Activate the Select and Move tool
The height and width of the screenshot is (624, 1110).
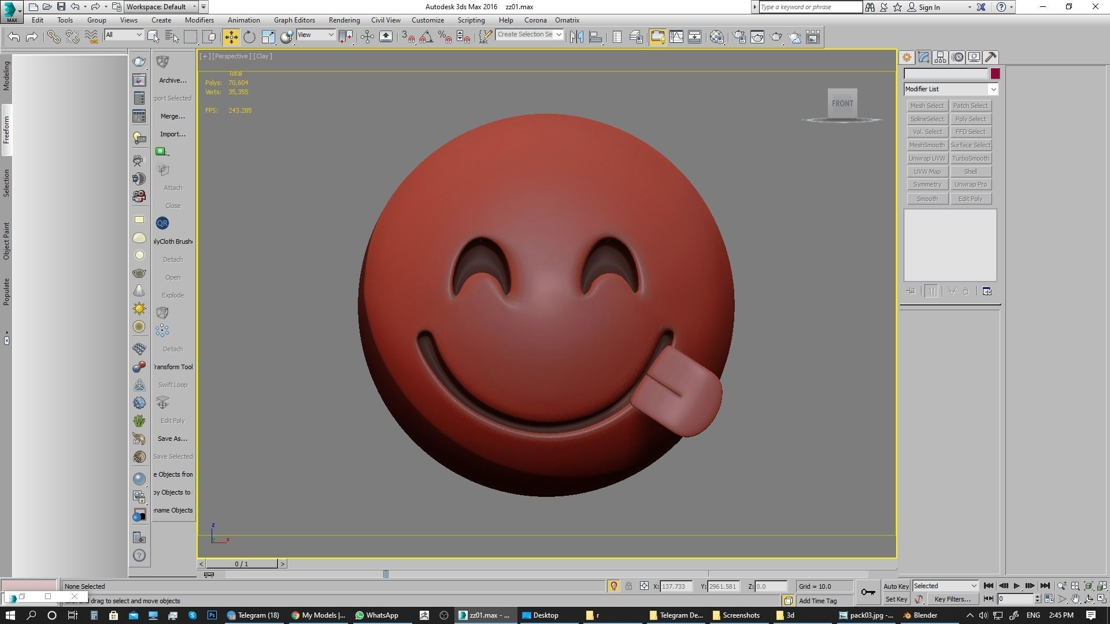(231, 37)
